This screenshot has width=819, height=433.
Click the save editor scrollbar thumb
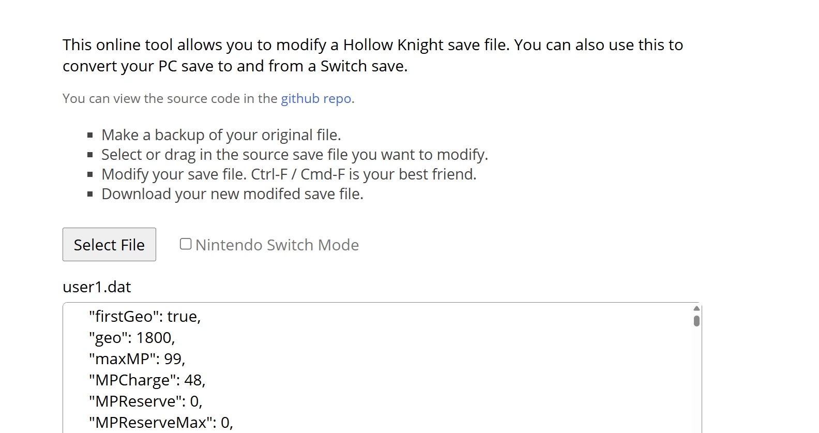tap(696, 321)
